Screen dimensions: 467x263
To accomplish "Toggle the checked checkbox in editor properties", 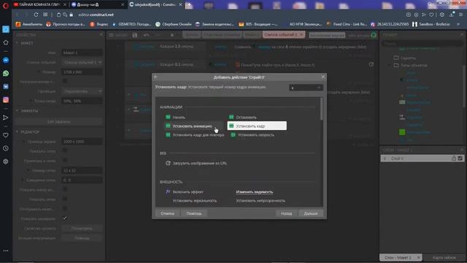I will coord(65,218).
